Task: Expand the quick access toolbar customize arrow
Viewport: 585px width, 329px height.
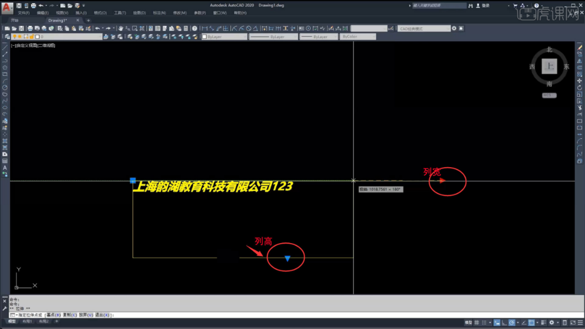Action: pyautogui.click(x=84, y=6)
